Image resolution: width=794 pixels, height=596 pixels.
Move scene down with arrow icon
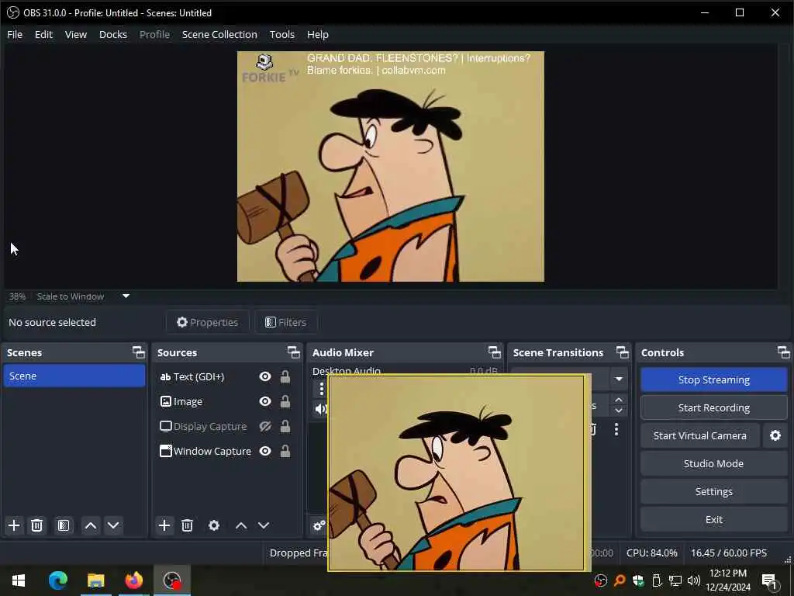tap(113, 525)
